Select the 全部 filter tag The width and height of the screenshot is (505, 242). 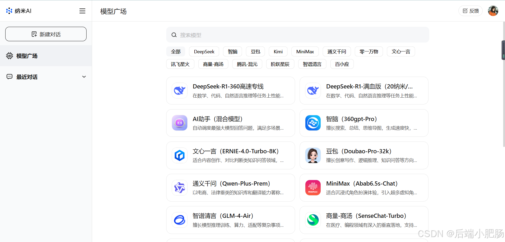pyautogui.click(x=176, y=52)
